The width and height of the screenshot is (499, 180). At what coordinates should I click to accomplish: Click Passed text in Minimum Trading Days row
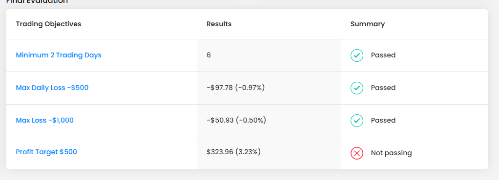383,55
